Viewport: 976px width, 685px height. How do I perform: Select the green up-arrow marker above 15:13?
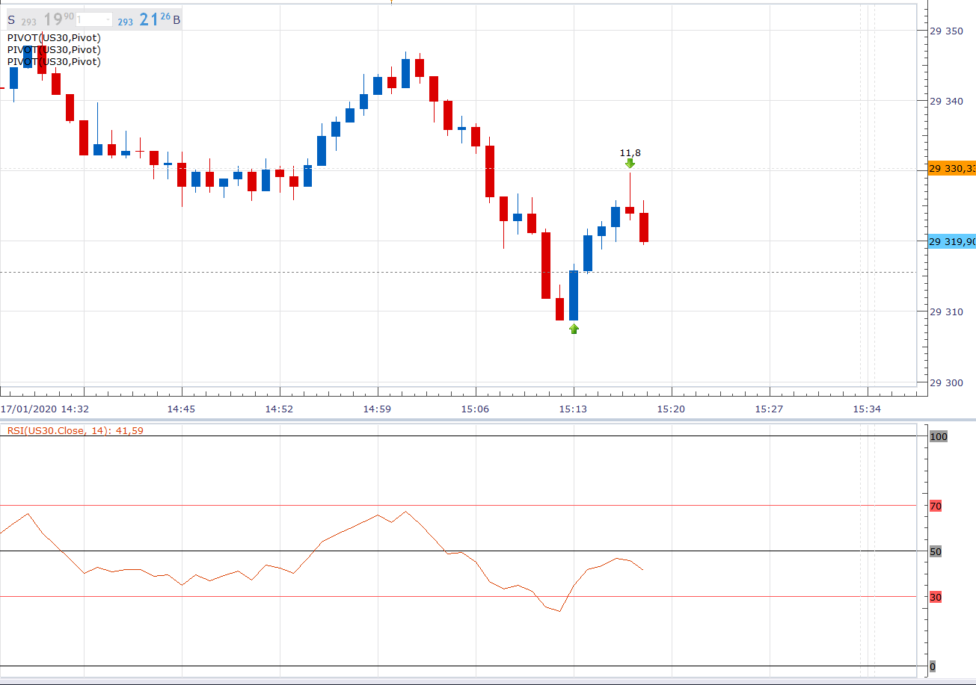(x=574, y=328)
